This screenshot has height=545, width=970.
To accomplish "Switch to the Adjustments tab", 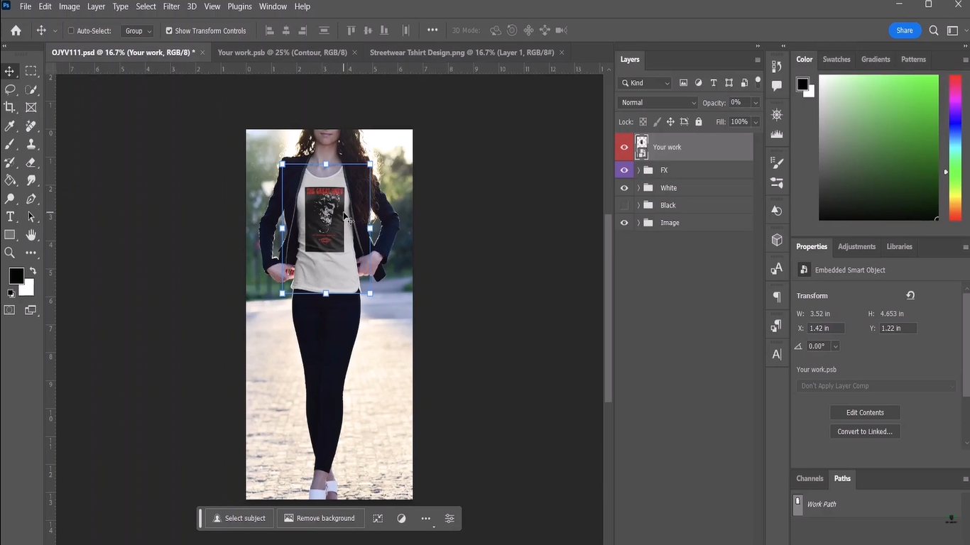I will (x=856, y=246).
